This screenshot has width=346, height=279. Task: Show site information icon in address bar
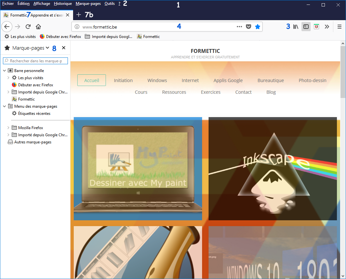click(x=77, y=27)
